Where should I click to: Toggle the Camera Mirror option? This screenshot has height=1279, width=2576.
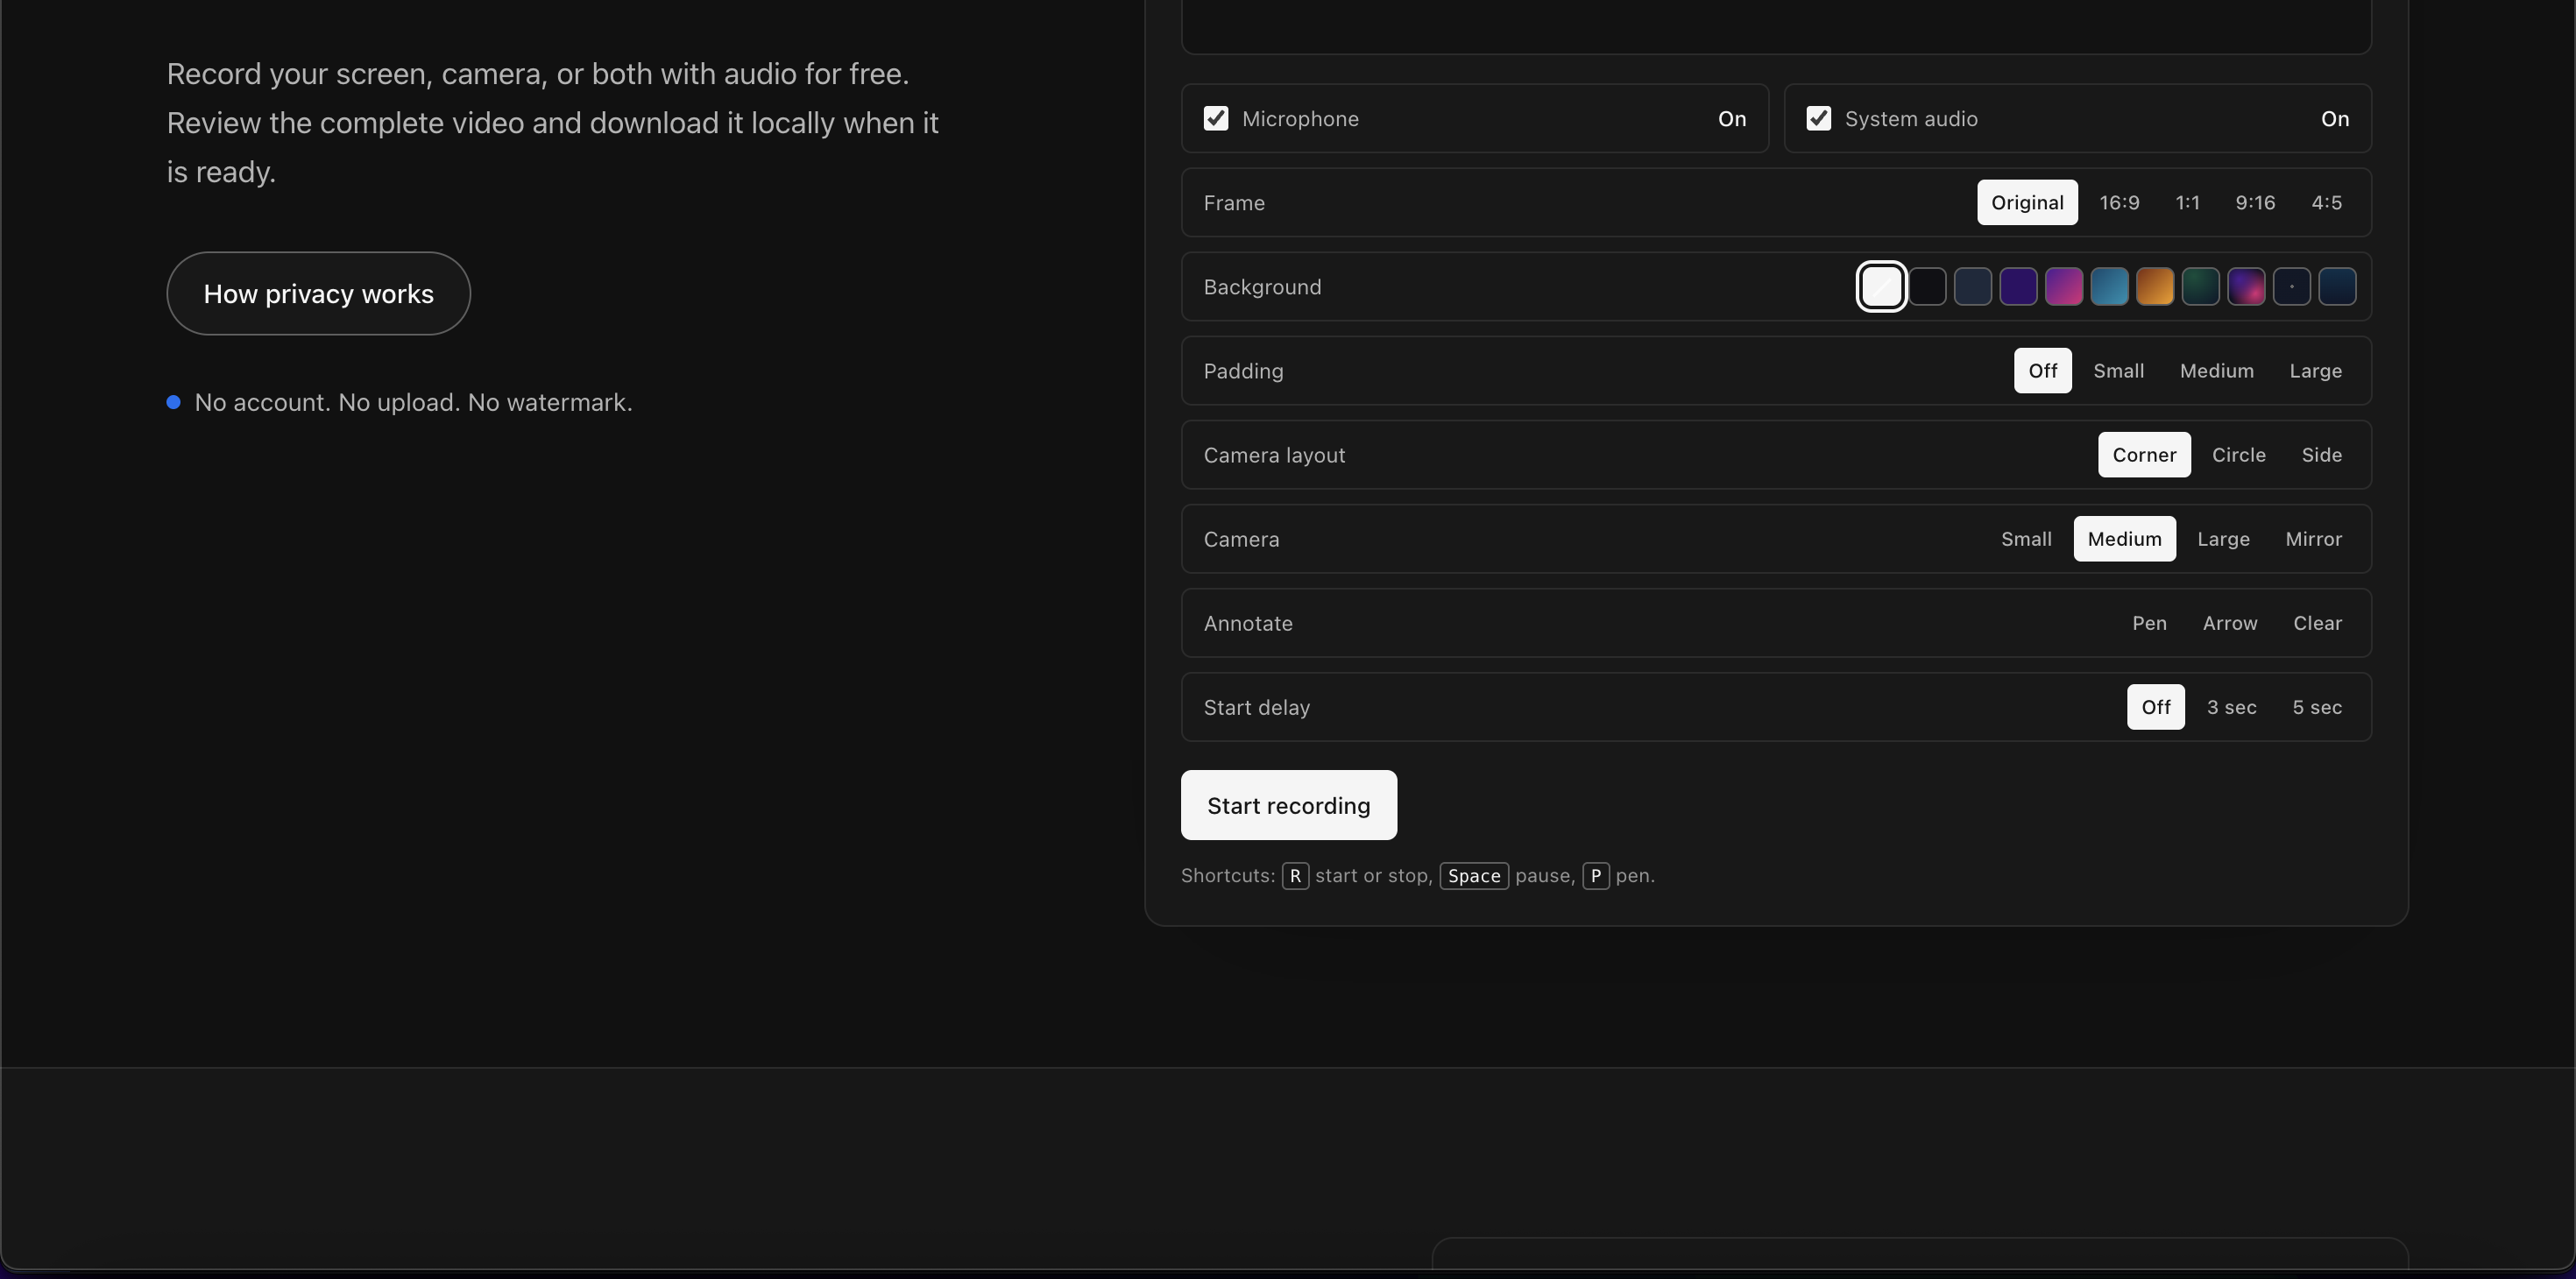(2313, 539)
